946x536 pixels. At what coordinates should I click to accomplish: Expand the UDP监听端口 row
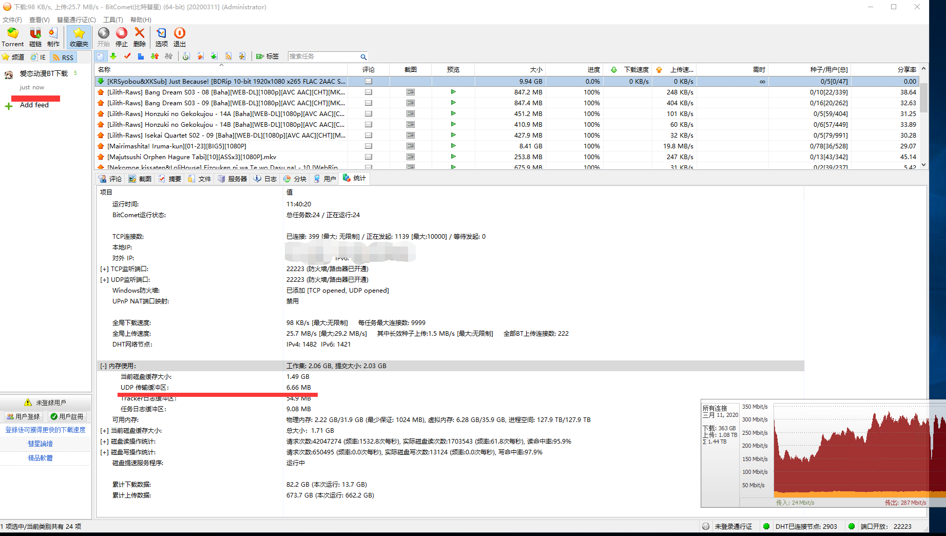coord(104,280)
